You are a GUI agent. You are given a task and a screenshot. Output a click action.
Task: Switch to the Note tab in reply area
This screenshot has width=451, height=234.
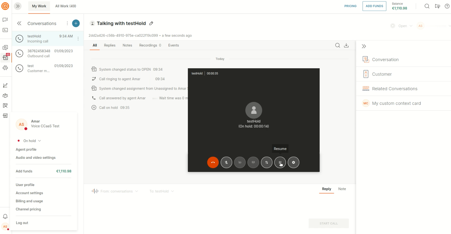click(x=342, y=189)
